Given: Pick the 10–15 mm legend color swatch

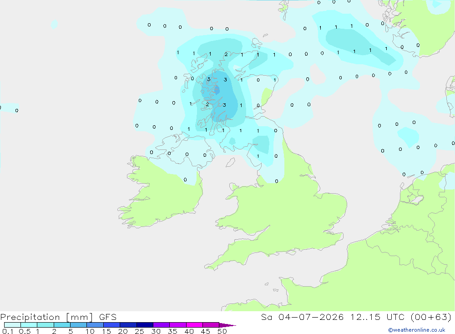Looking at the screenshot, I should tap(95, 325).
